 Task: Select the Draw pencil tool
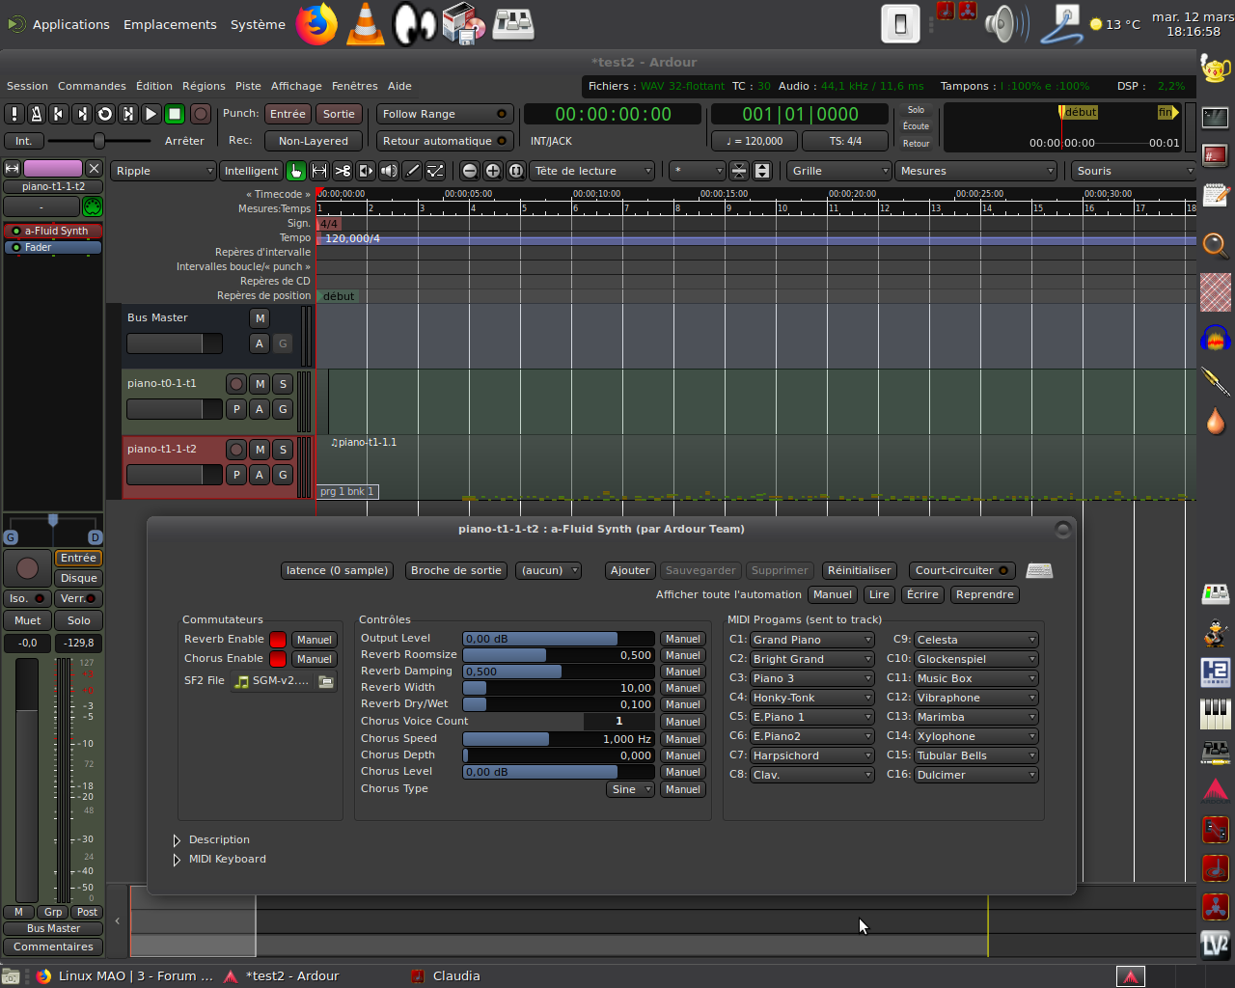(x=412, y=171)
